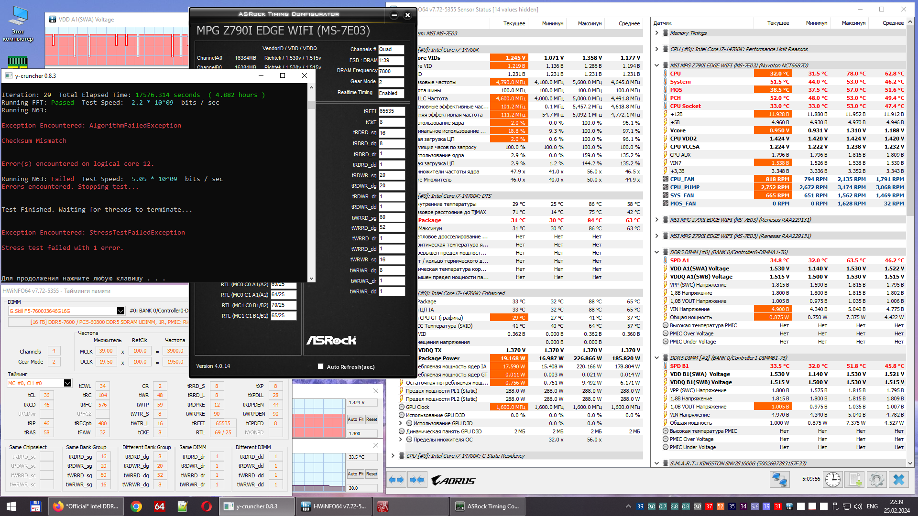Screen dimensions: 918x516
Task: Click the collapse columns arrows icon in HWiNFO
Action: coord(417,480)
